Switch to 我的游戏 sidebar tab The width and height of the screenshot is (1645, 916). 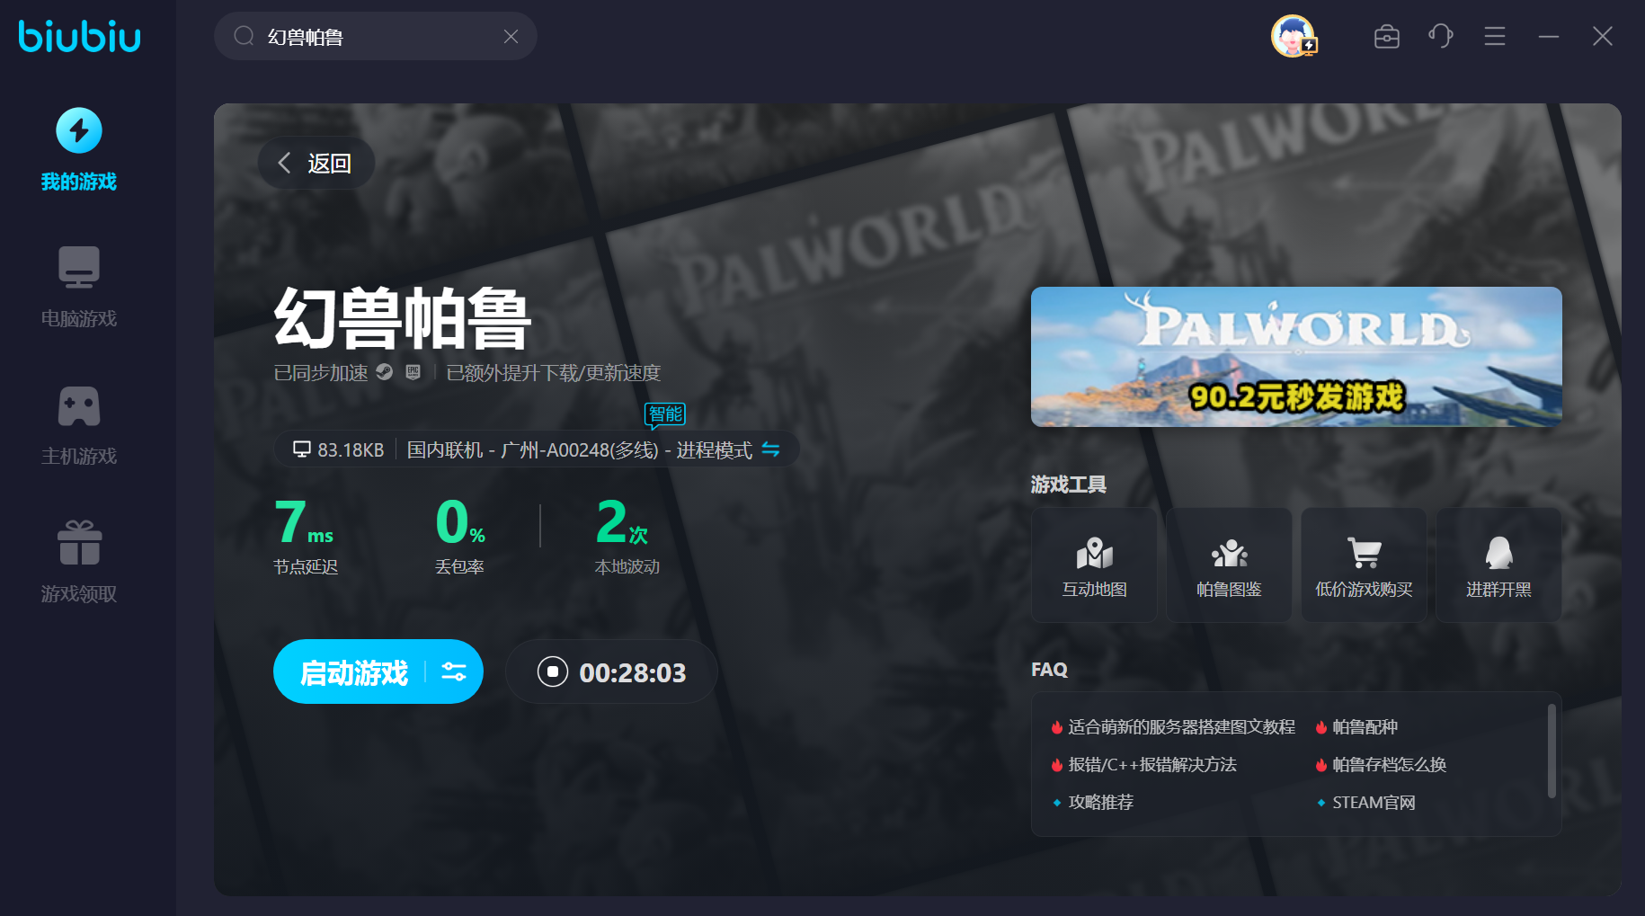pyautogui.click(x=79, y=150)
